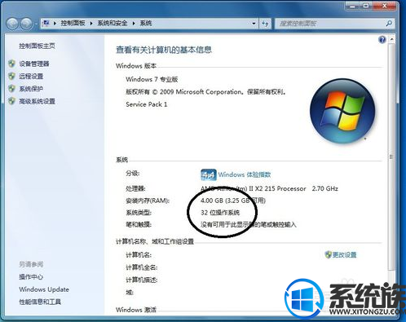The image size is (406, 322).
Task: Open 远程设置 link
Action: pyautogui.click(x=31, y=76)
